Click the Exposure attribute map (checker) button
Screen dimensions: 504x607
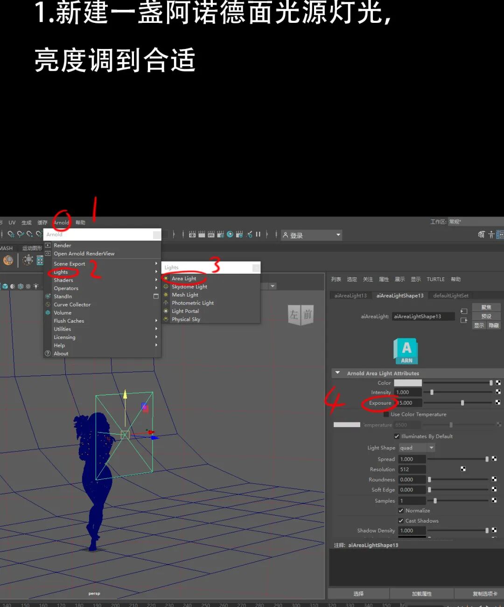coord(498,402)
